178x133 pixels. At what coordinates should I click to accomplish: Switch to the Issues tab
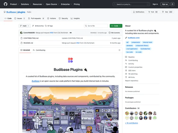tap(20, 18)
